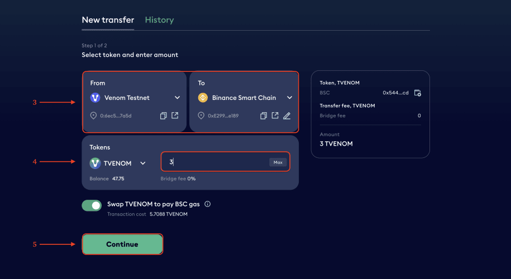Click the Venom Testnet network name

(x=127, y=98)
